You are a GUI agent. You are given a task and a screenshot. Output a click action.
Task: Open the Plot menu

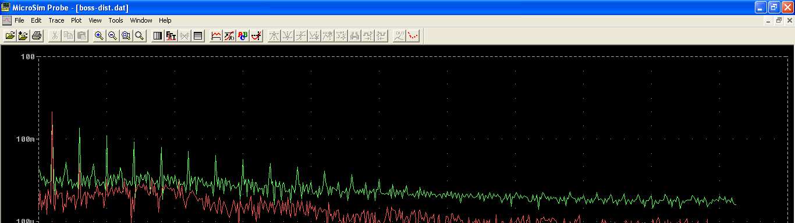76,20
